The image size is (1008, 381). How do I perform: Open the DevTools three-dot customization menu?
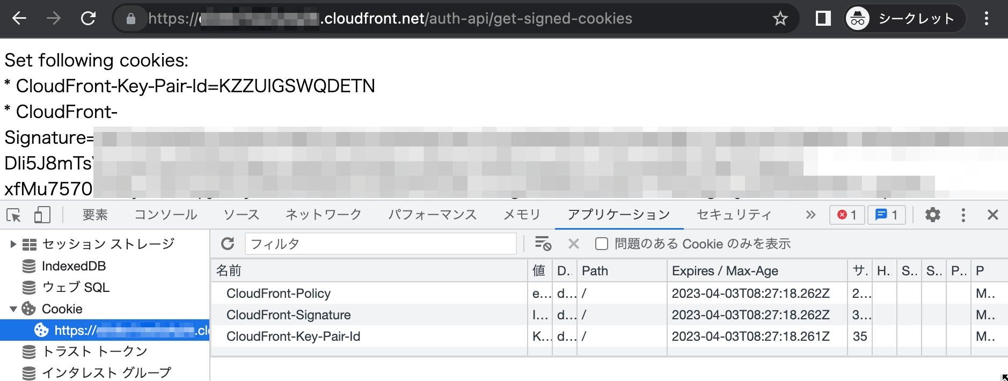pos(963,215)
